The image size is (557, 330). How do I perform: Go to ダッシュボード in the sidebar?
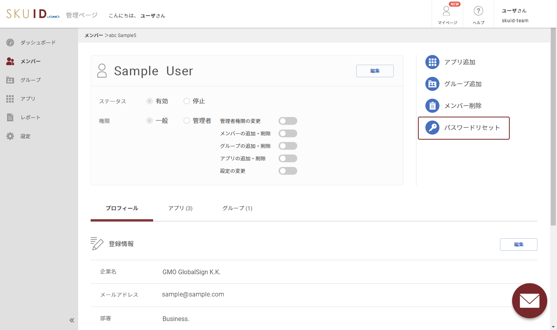pyautogui.click(x=38, y=43)
